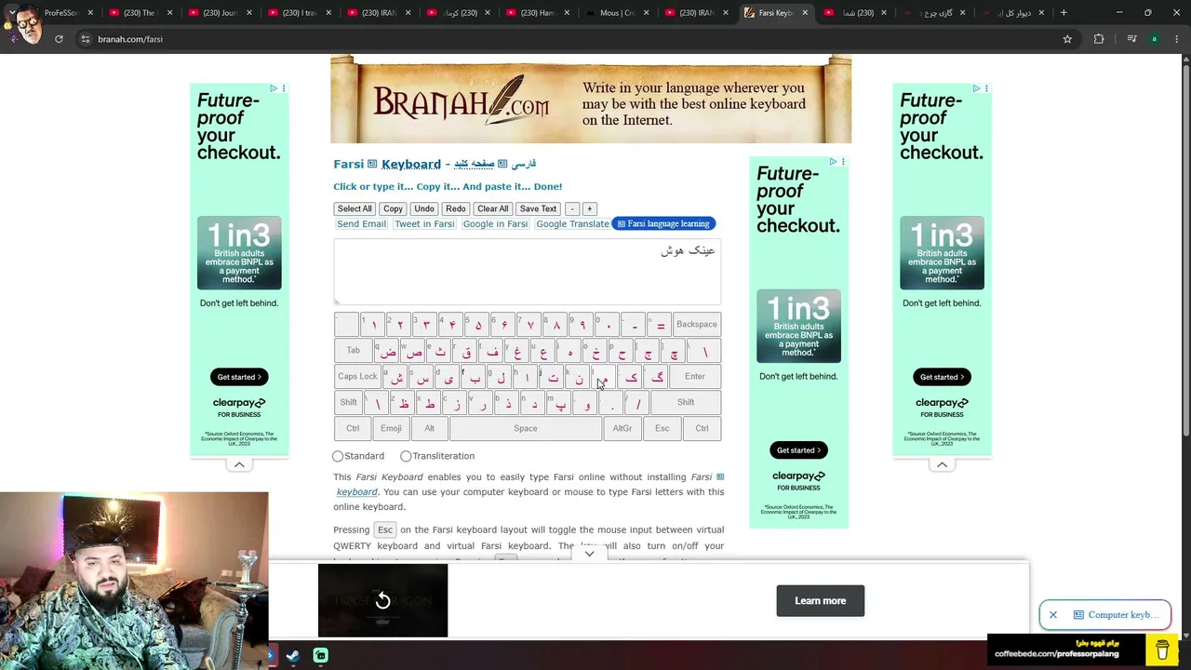
Task: Click Get started on the left Clearpay ad
Action: click(239, 377)
